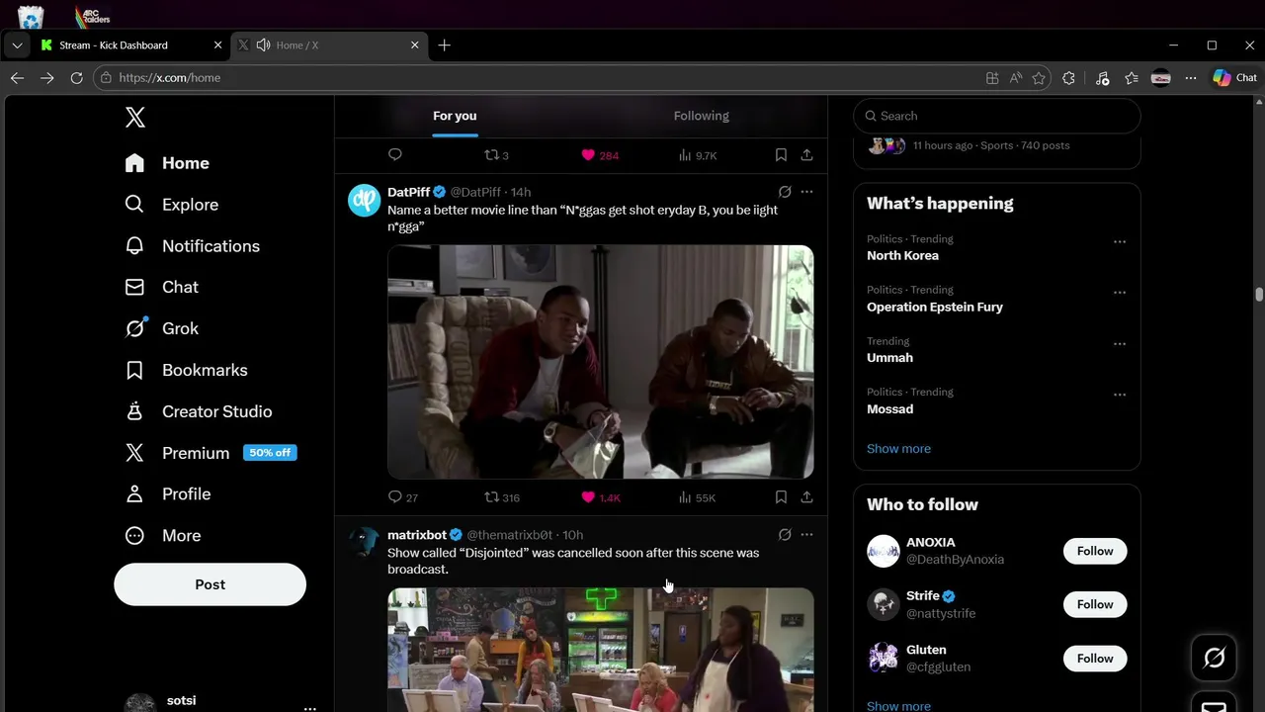Open Grok explain on DatPiff post
Image resolution: width=1265 pixels, height=712 pixels.
point(785,192)
